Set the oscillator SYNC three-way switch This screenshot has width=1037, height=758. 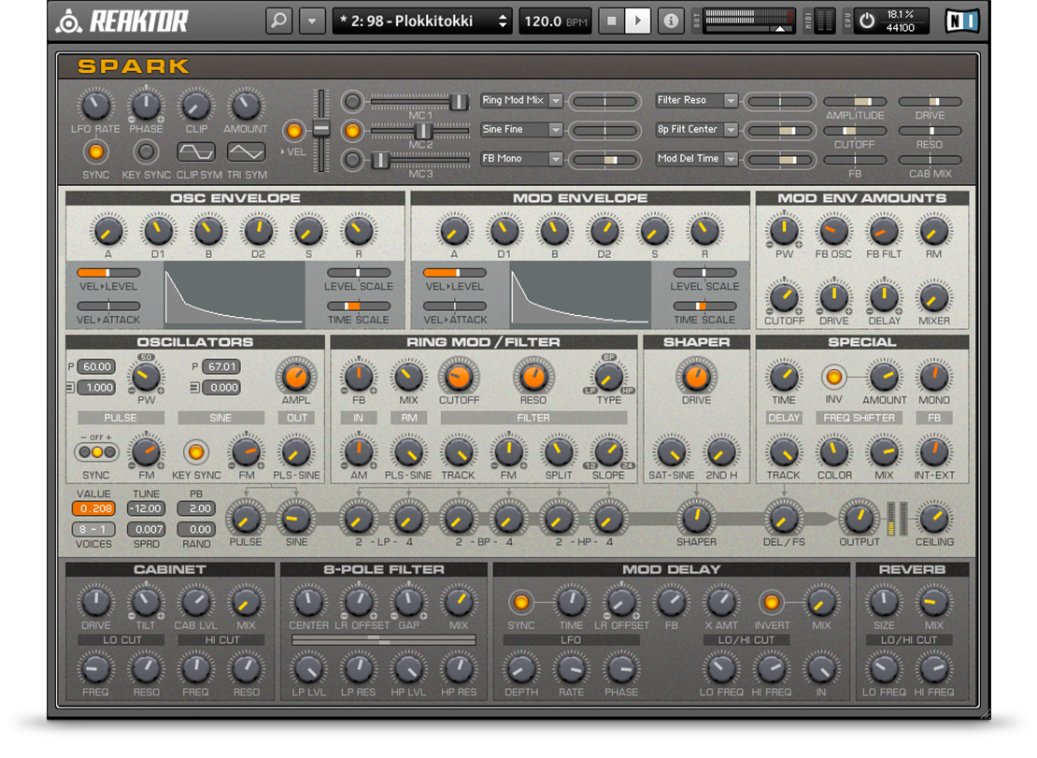[96, 452]
